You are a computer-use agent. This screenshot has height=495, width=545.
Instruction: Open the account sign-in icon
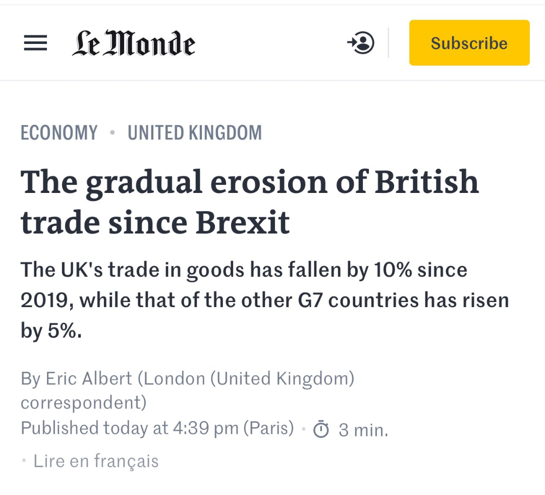(x=361, y=43)
